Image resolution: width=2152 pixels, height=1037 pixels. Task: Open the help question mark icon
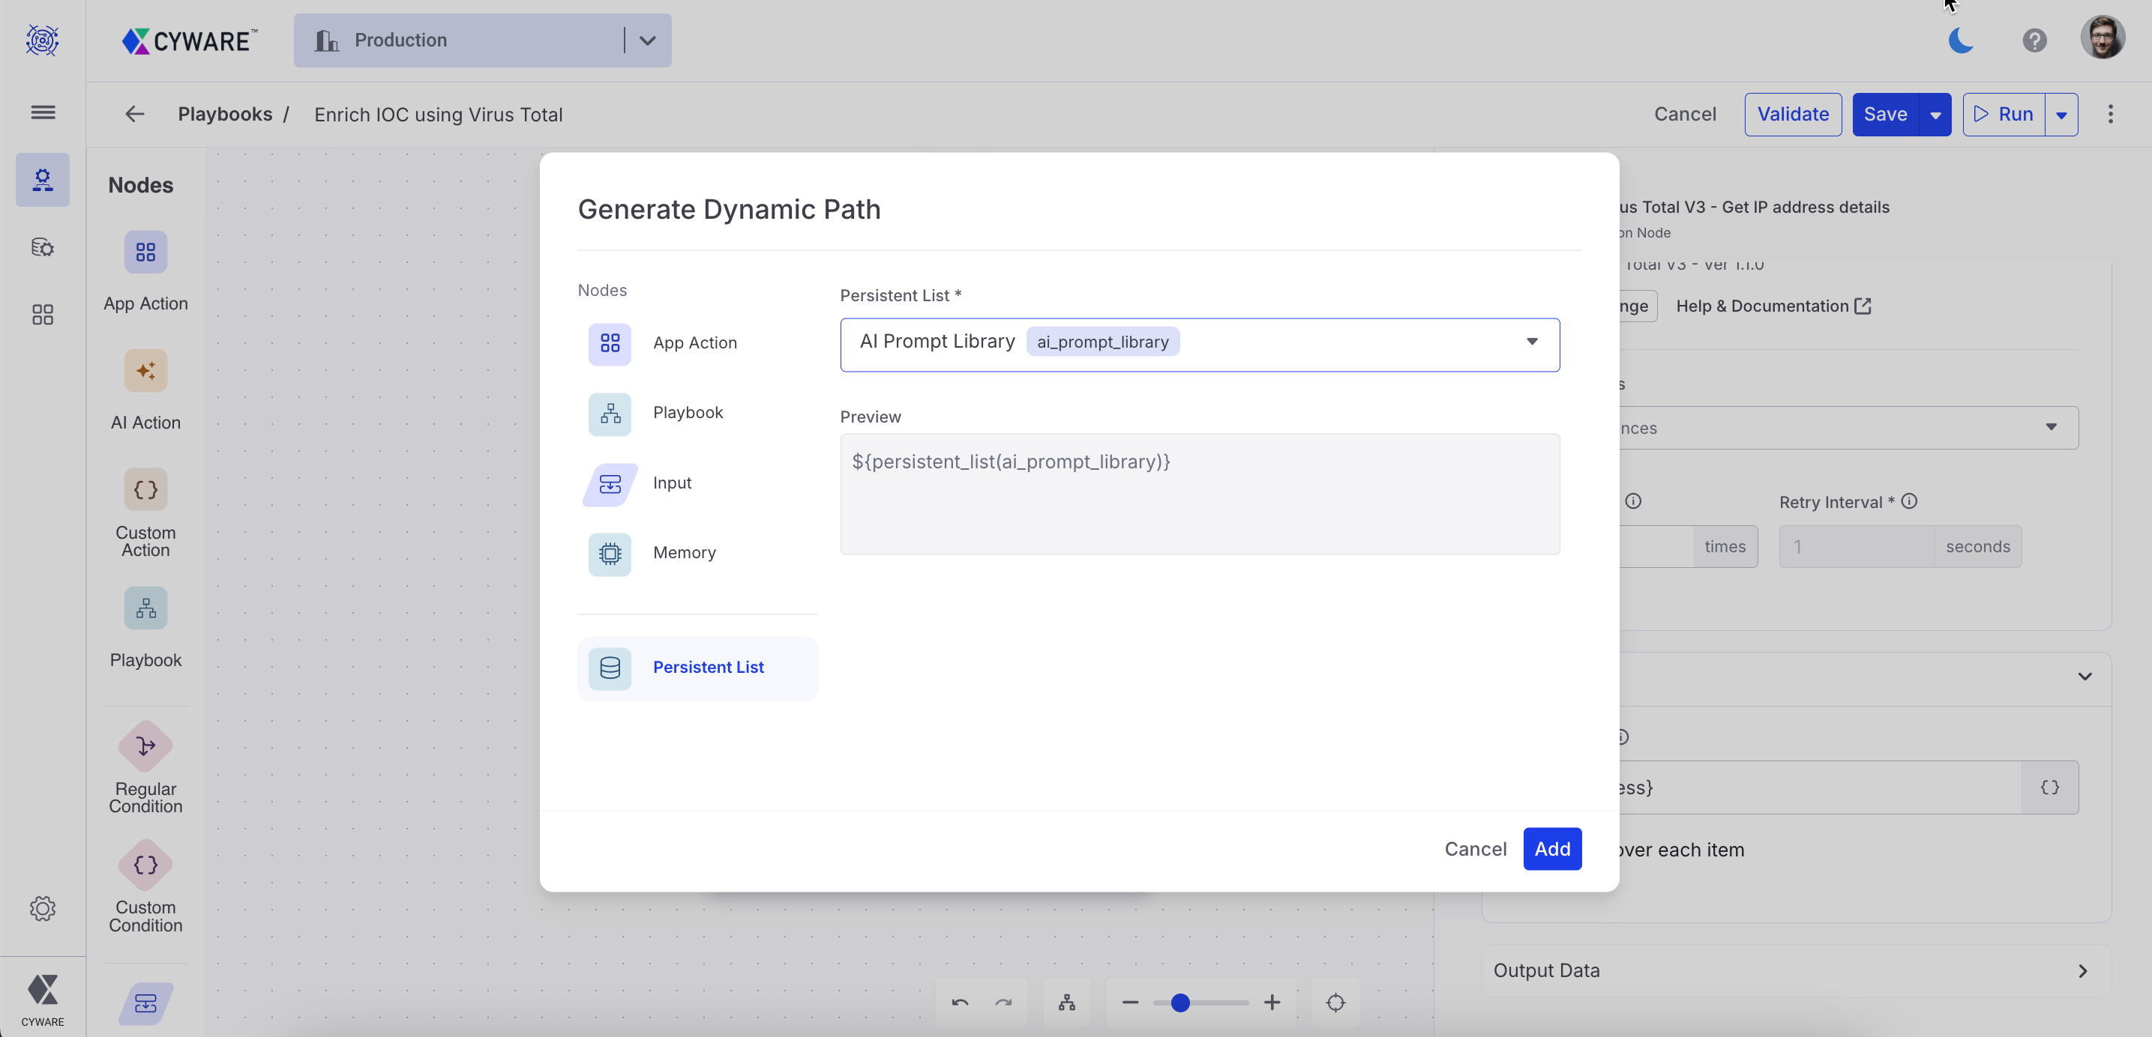point(2034,40)
